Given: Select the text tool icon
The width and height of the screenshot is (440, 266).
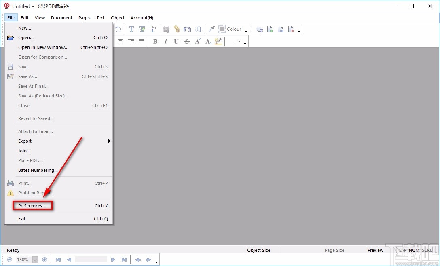Looking at the screenshot, I should coord(131,29).
